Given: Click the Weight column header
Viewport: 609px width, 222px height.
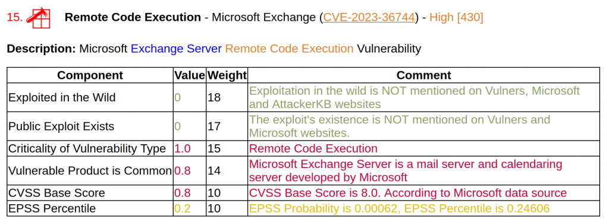Looking at the screenshot, I should click(227, 75).
